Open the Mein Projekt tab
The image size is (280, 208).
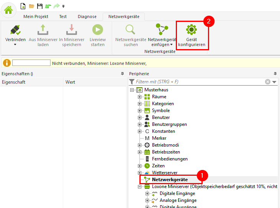(x=36, y=17)
